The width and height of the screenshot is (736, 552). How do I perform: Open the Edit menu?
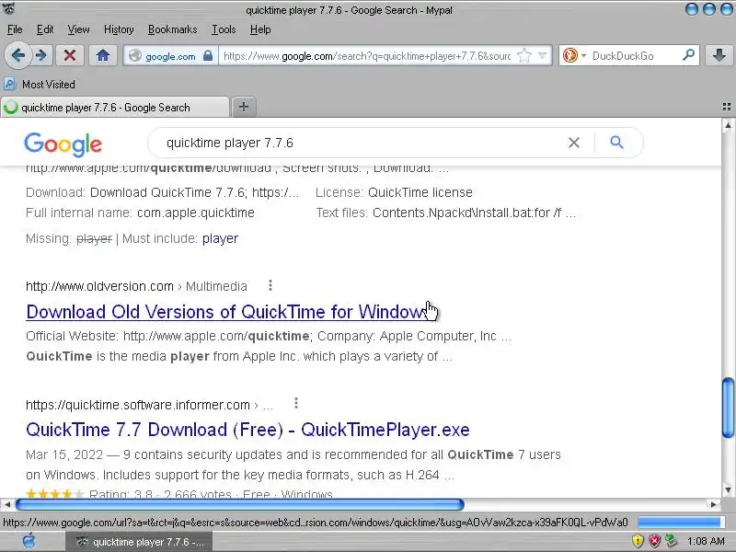coord(45,29)
